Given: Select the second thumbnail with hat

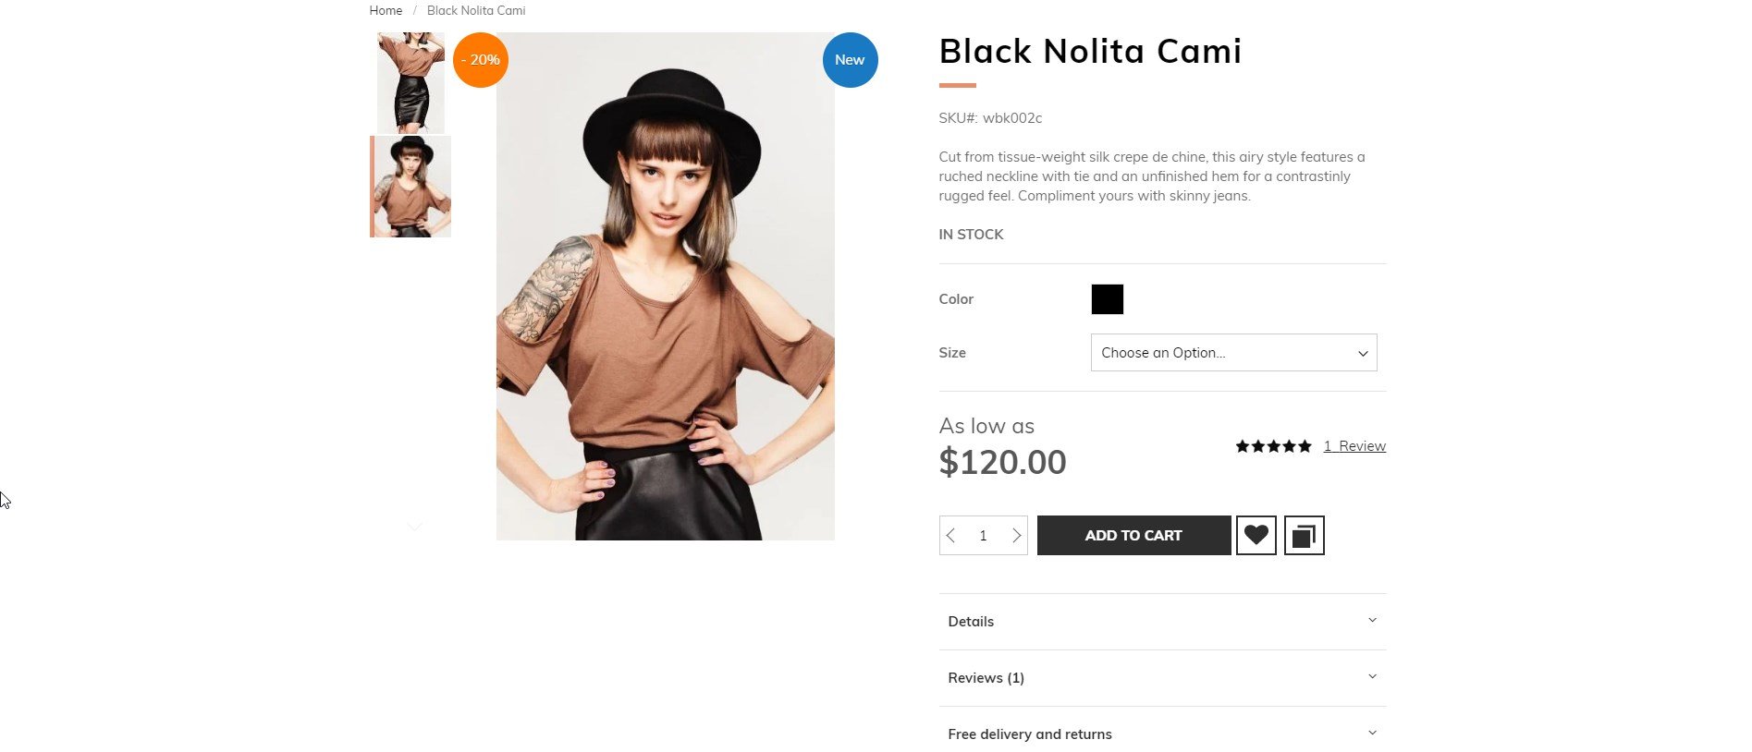Looking at the screenshot, I should pos(410,187).
